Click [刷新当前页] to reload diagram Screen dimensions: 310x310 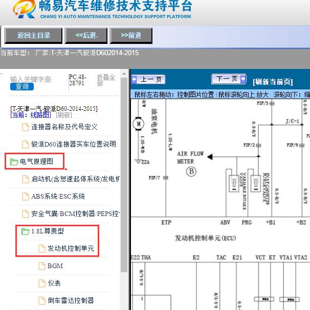point(273,82)
